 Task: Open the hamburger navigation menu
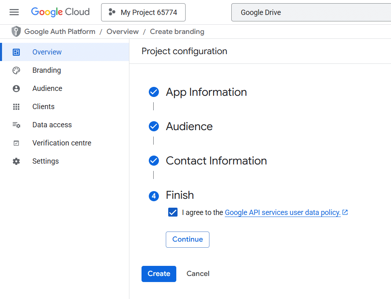[x=14, y=12]
